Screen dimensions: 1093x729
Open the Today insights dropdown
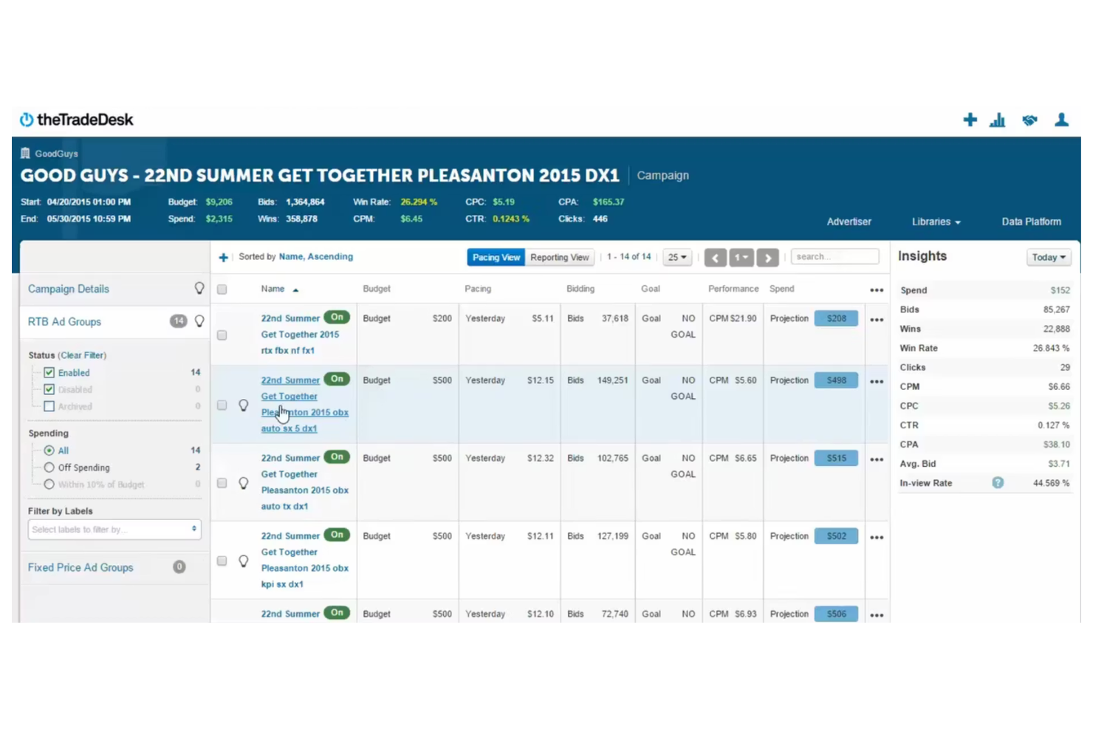tap(1048, 257)
